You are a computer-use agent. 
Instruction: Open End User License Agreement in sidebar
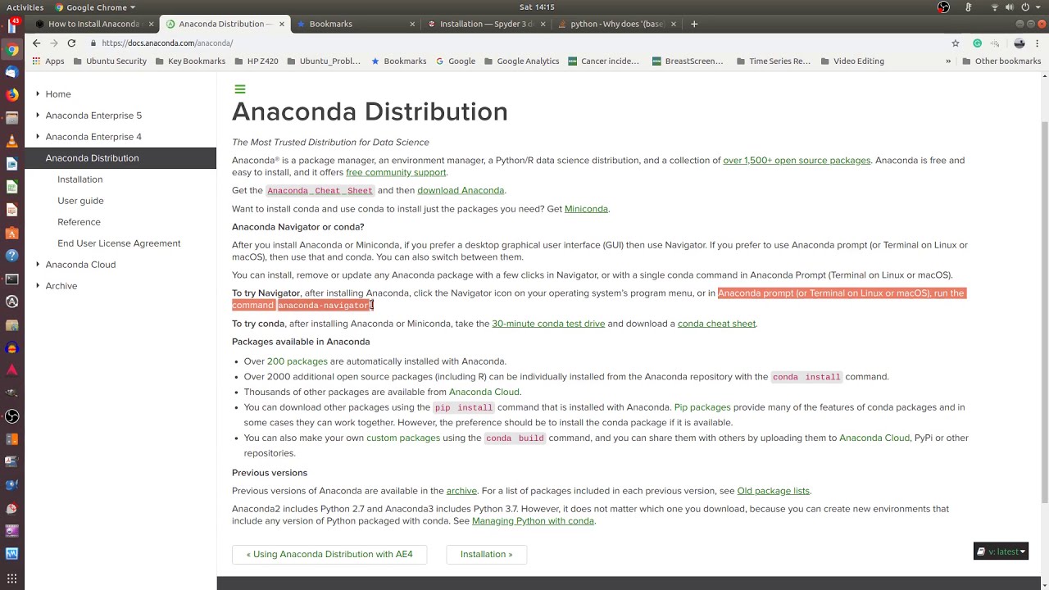point(119,243)
